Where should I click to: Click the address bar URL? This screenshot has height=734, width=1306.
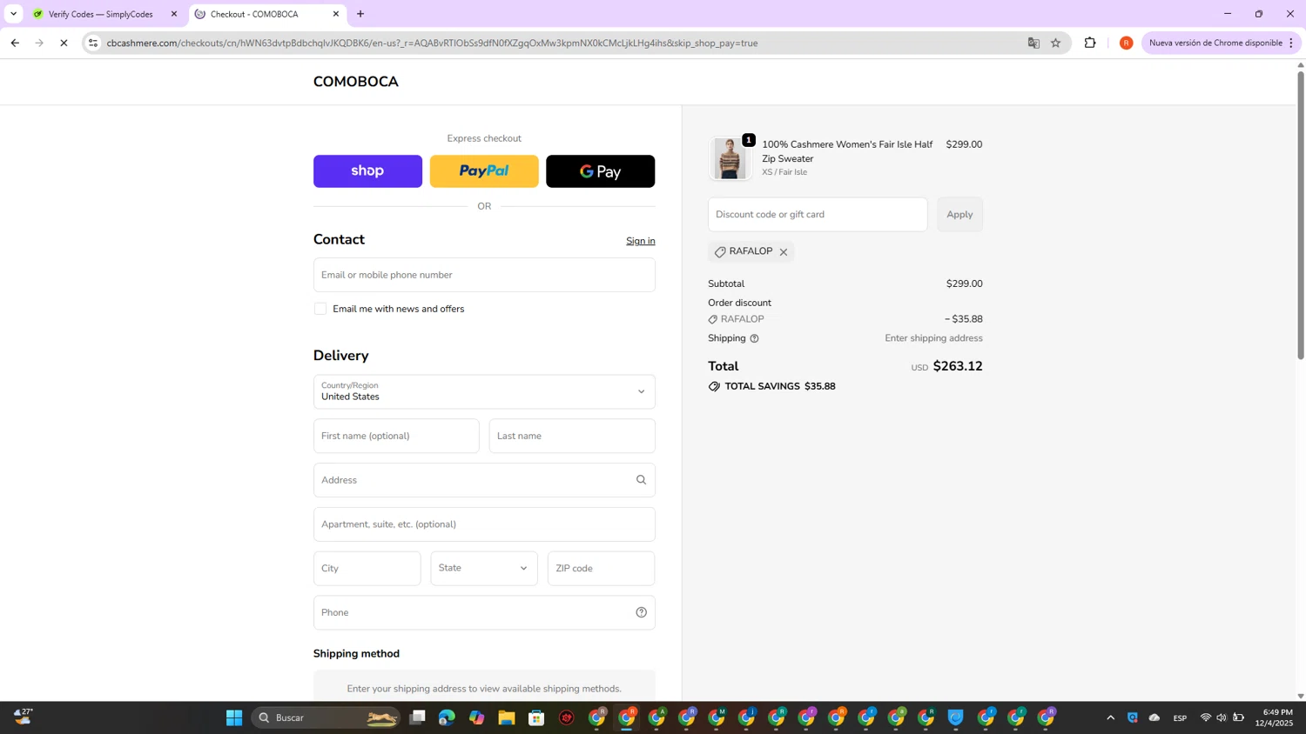tap(432, 43)
